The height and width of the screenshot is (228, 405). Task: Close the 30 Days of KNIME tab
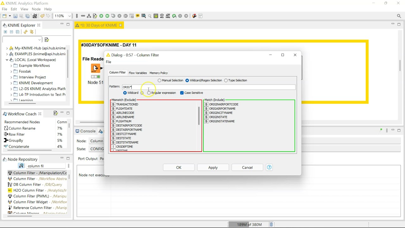point(121,25)
